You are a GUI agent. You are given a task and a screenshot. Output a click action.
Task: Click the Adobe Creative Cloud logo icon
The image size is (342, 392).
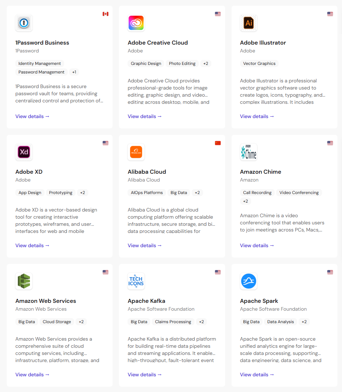point(136,23)
